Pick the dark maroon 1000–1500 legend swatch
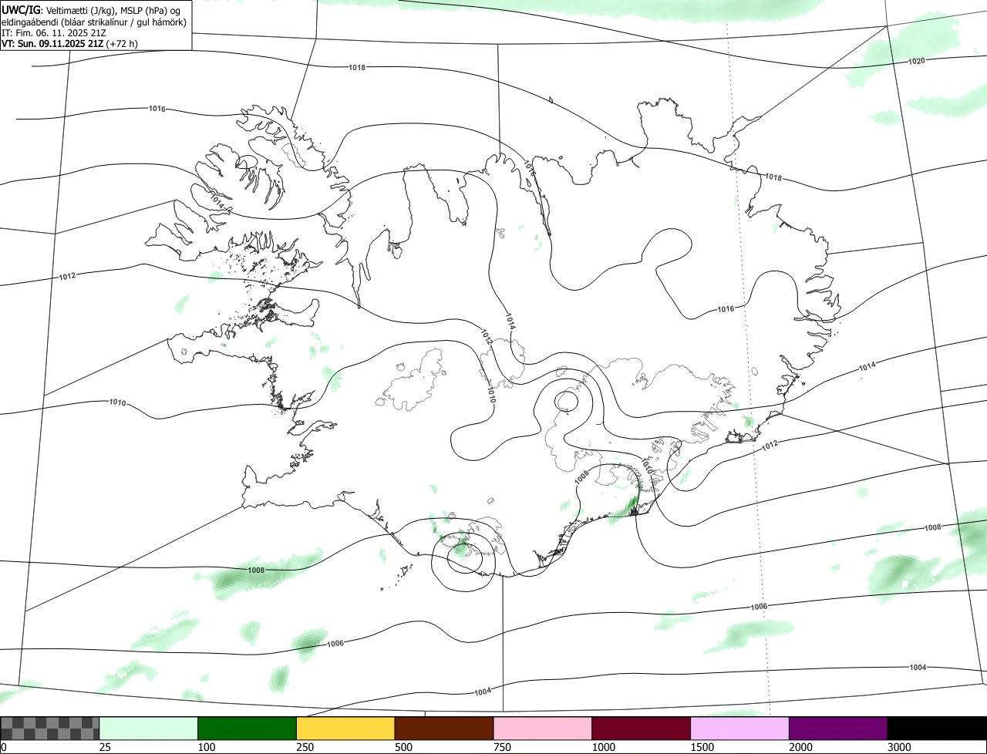The width and height of the screenshot is (987, 754). [642, 729]
